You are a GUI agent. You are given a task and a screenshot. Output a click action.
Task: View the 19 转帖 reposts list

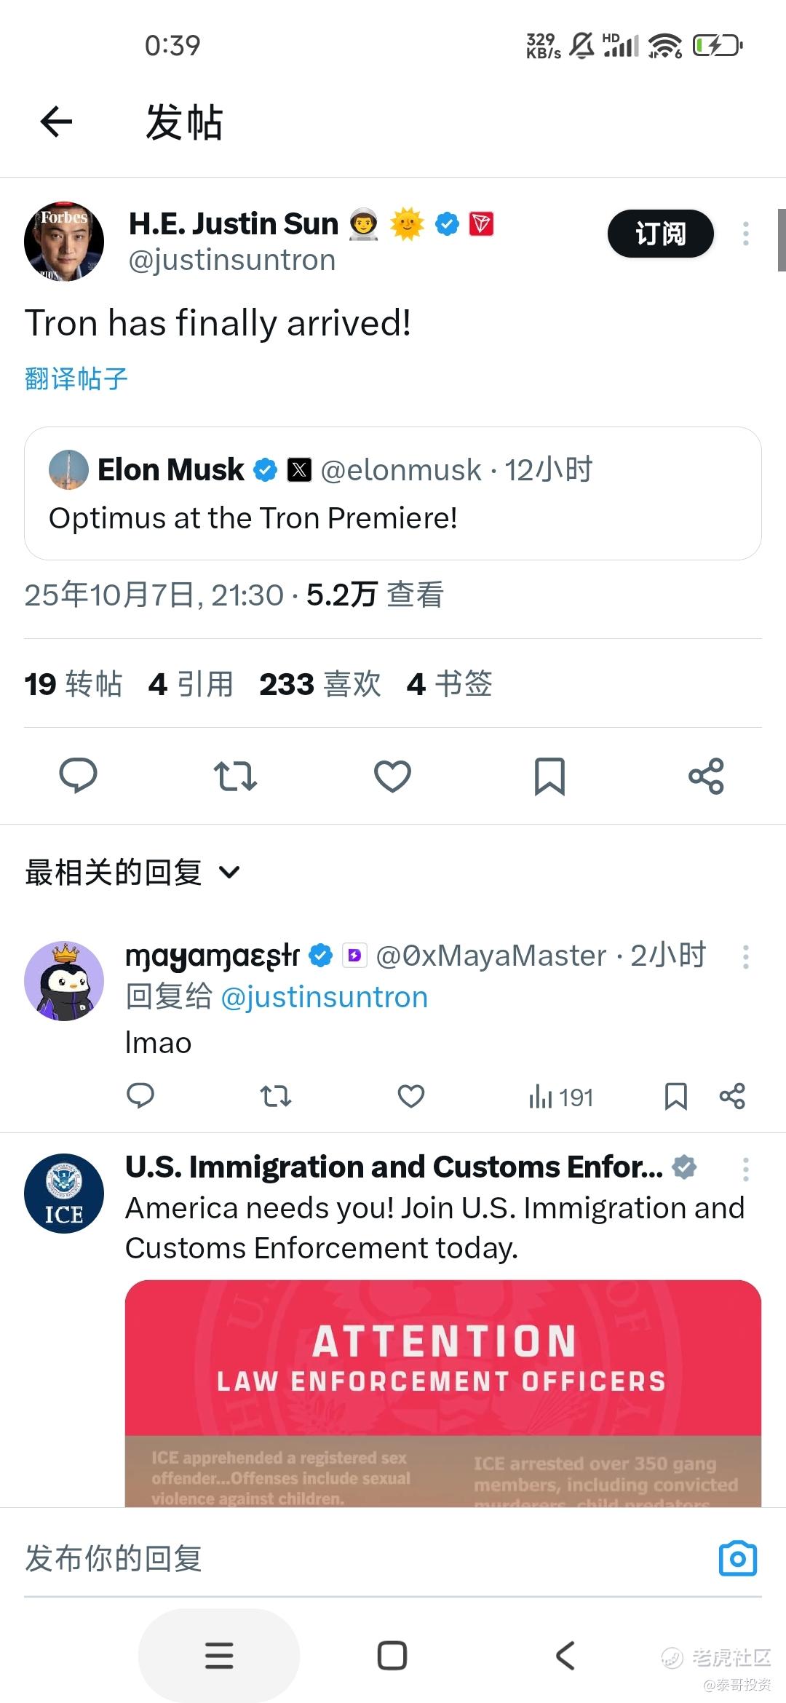pyautogui.click(x=73, y=684)
